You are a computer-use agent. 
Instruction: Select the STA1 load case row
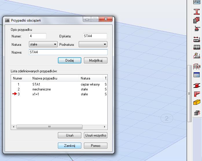click(59, 84)
